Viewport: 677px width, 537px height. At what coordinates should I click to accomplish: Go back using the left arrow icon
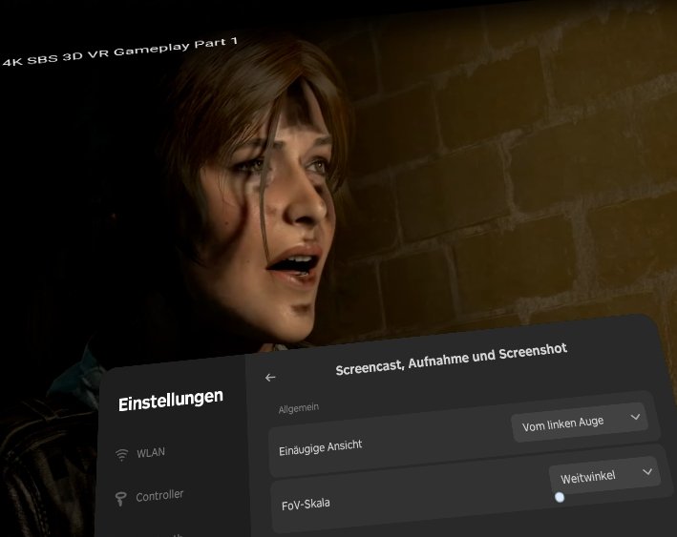(270, 378)
